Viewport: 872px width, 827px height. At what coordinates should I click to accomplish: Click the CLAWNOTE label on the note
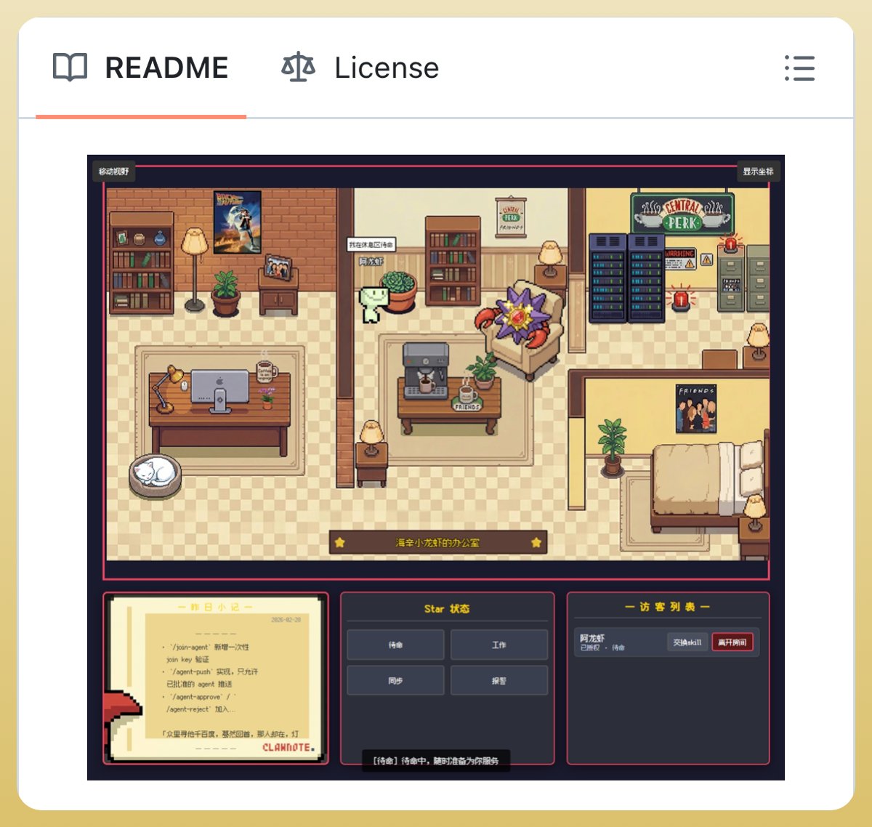click(288, 747)
